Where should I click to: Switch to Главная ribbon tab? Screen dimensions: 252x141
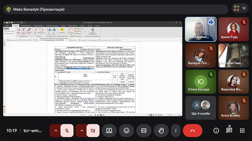coord(16,26)
